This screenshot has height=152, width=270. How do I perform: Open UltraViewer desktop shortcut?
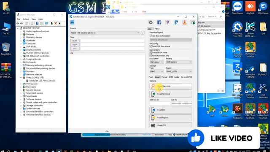pos(263,8)
